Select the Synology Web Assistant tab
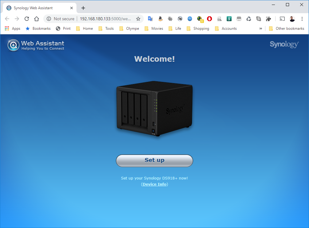Image resolution: width=309 pixels, height=228 pixels. click(x=39, y=8)
